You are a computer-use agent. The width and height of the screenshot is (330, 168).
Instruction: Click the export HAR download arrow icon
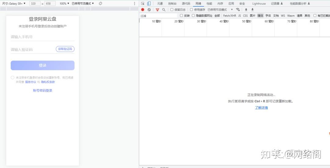coord(252,10)
